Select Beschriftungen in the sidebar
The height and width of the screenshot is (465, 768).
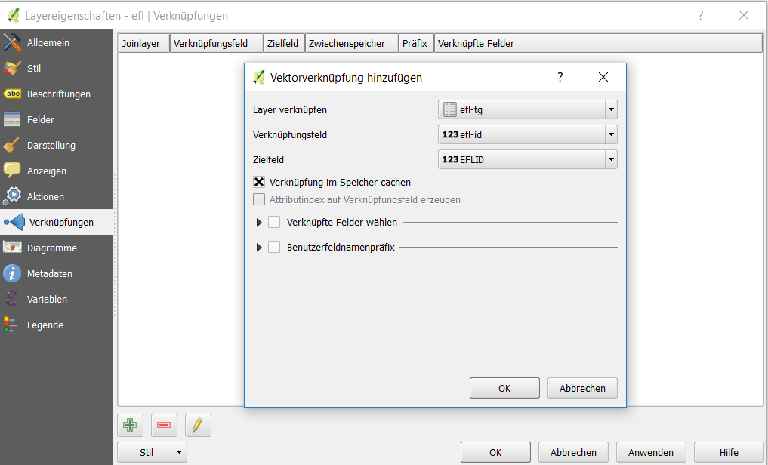[x=58, y=94]
